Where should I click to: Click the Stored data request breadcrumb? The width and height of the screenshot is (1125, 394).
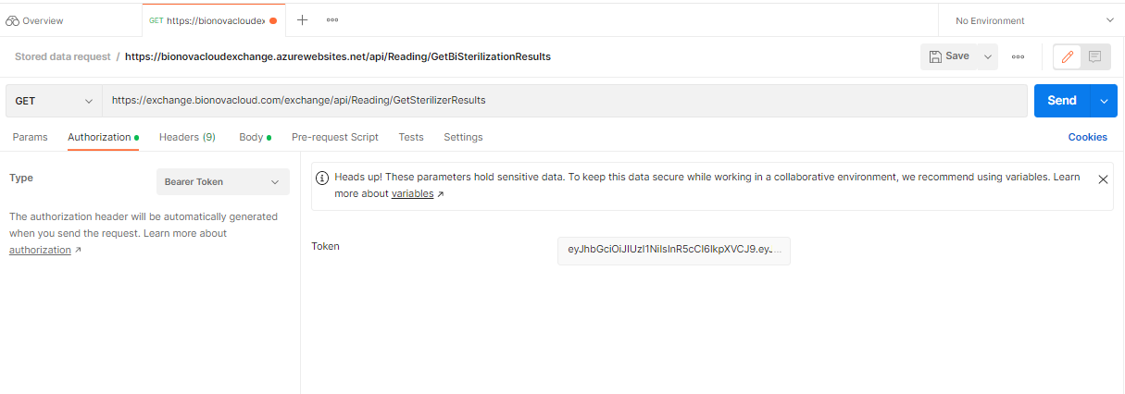click(62, 56)
